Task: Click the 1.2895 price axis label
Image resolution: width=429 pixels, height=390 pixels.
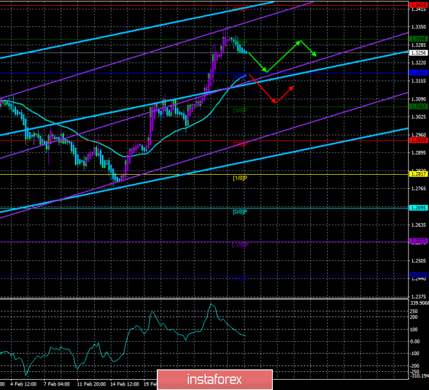Action: click(419, 153)
